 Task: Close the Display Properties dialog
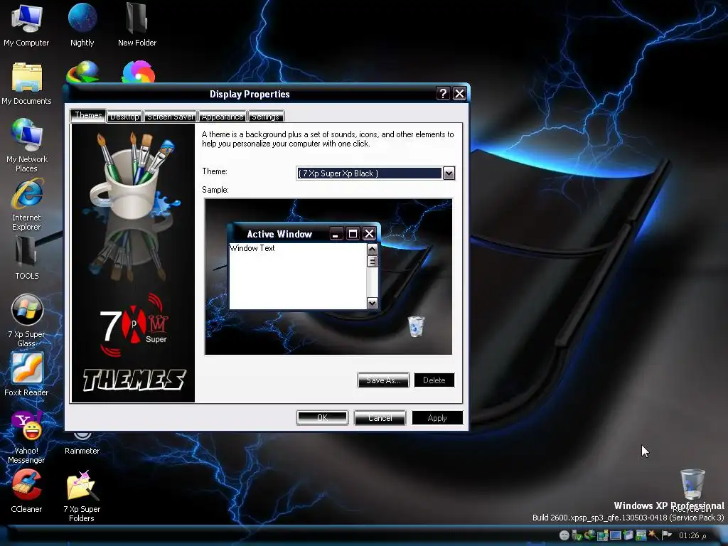(459, 93)
